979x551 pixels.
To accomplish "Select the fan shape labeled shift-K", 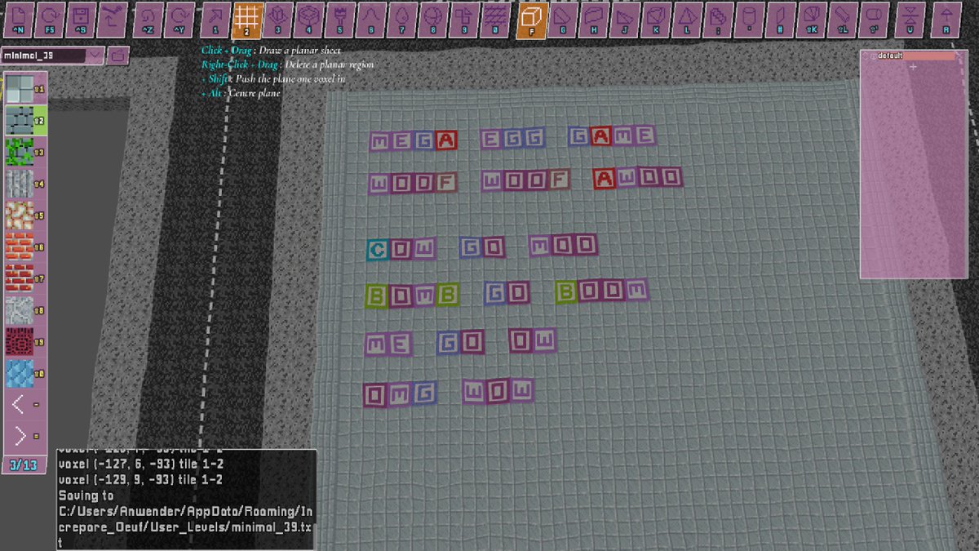I will pyautogui.click(x=810, y=20).
